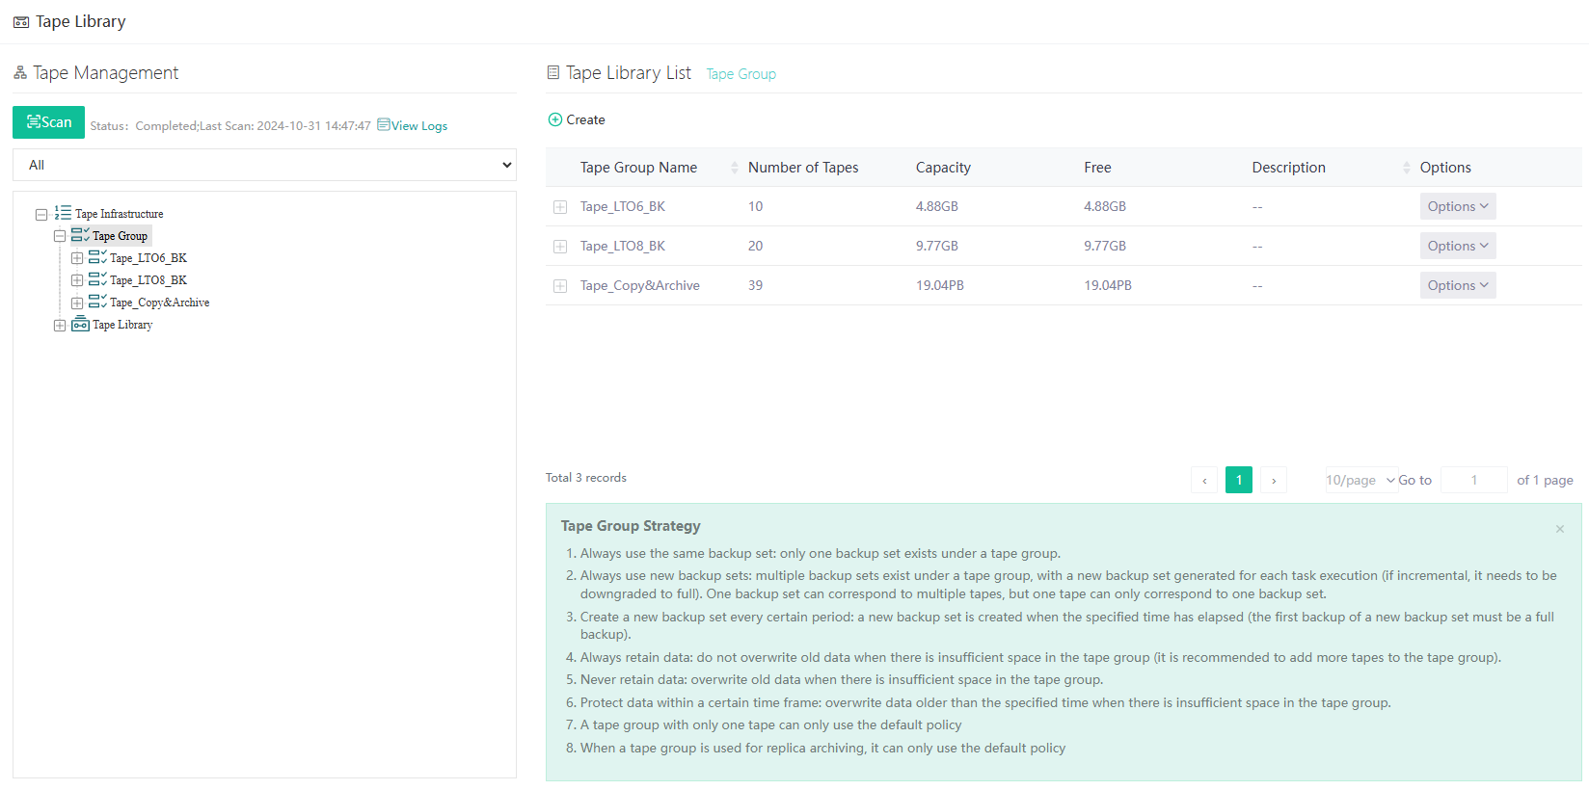Select Tape_Copy&Archive group icon in tree

click(x=97, y=303)
